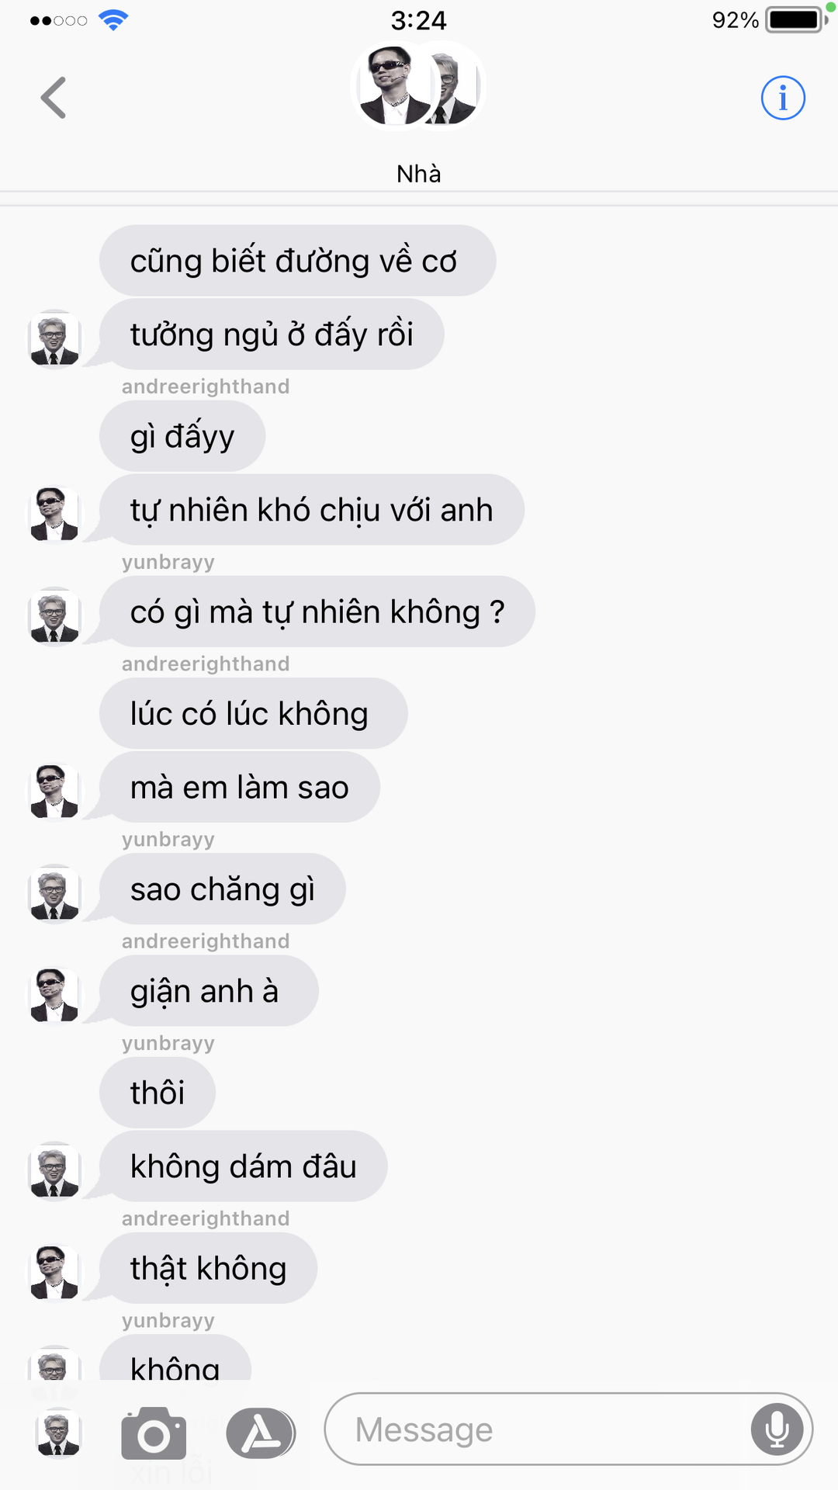The width and height of the screenshot is (838, 1490).
Task: Open conversation info with the i icon
Action: click(x=783, y=98)
